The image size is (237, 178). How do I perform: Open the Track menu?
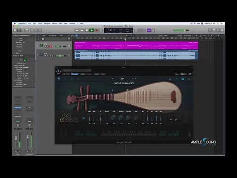[40, 24]
